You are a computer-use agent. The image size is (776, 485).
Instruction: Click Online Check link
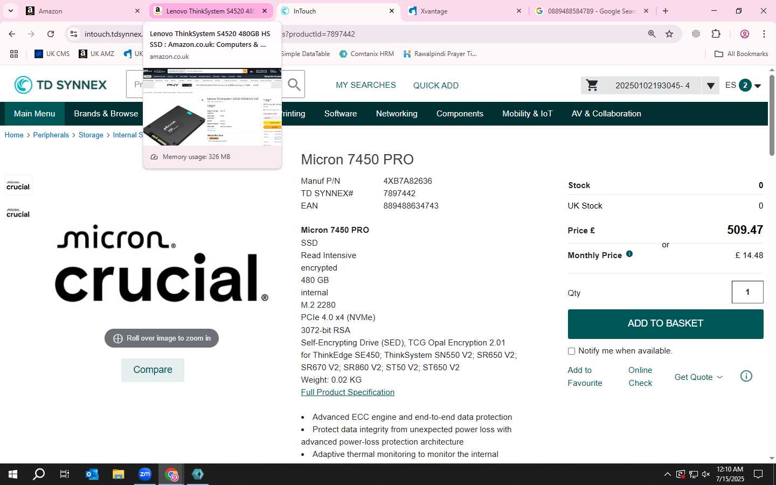click(640, 377)
